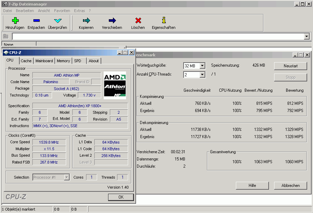Click the AMD Athlon MP logo
Viewport: 313px width, 213px height.
pos(115,85)
